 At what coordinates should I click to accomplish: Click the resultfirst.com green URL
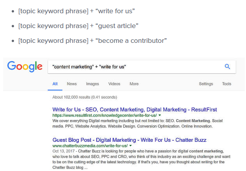point(104,116)
